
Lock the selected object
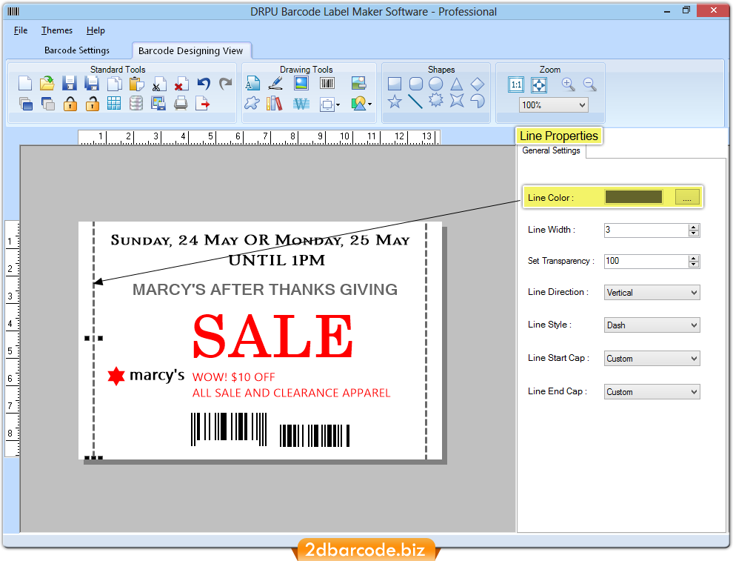tap(70, 104)
